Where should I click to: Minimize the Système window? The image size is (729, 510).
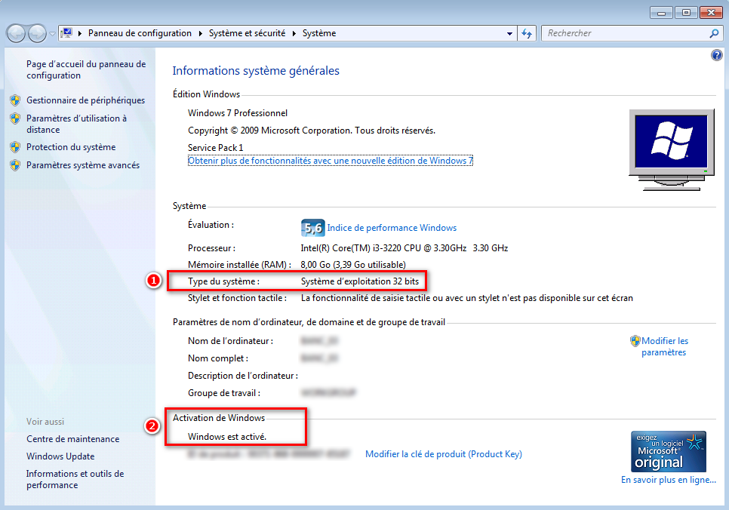661,13
